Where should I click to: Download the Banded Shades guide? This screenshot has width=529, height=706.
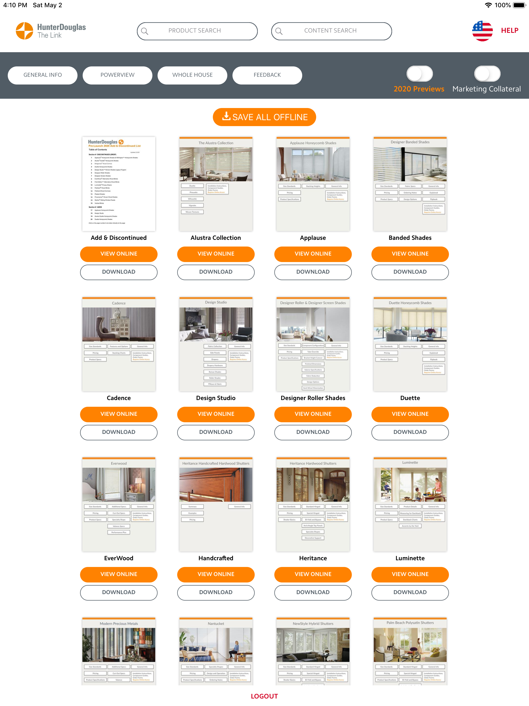coord(410,272)
